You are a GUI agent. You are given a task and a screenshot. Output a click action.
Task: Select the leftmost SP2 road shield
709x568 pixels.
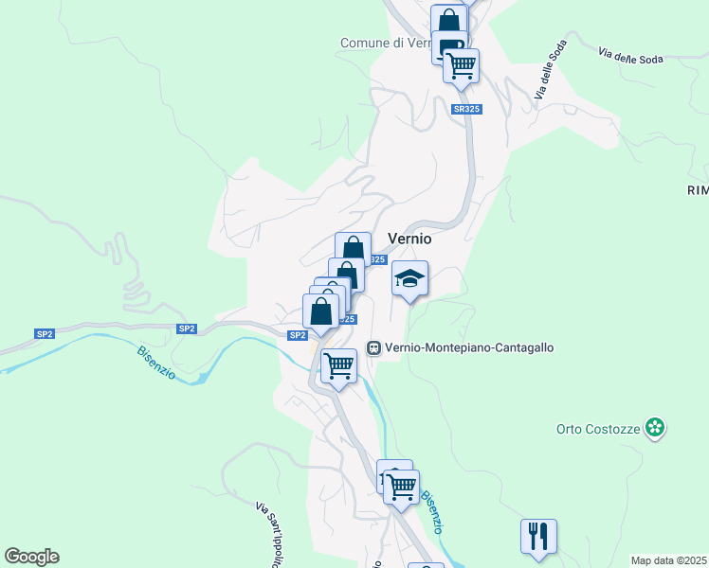pyautogui.click(x=45, y=334)
